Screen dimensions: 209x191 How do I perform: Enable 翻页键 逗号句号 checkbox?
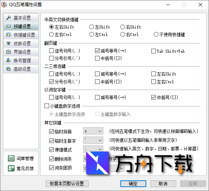[x=51, y=51]
